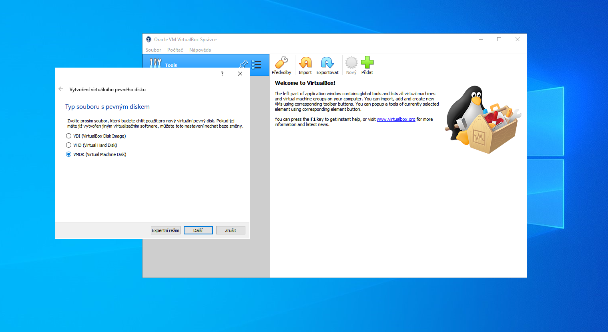Select VDI (VirtualBox Disk Image) option

(x=96, y=136)
